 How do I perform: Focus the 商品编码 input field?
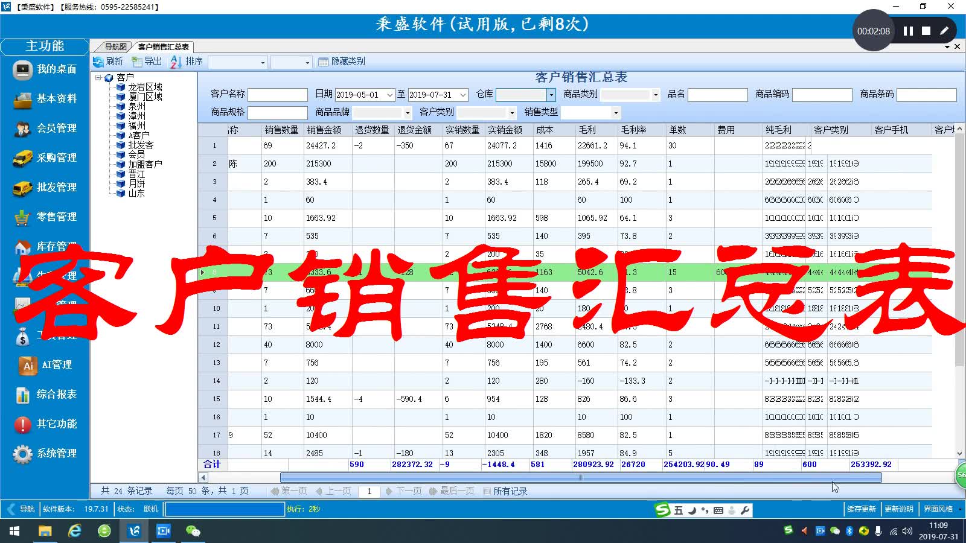pyautogui.click(x=822, y=95)
